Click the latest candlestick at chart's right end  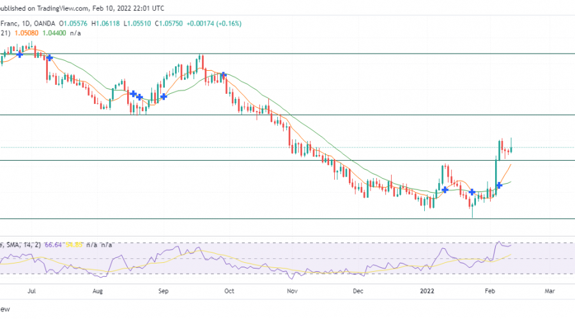coord(511,146)
